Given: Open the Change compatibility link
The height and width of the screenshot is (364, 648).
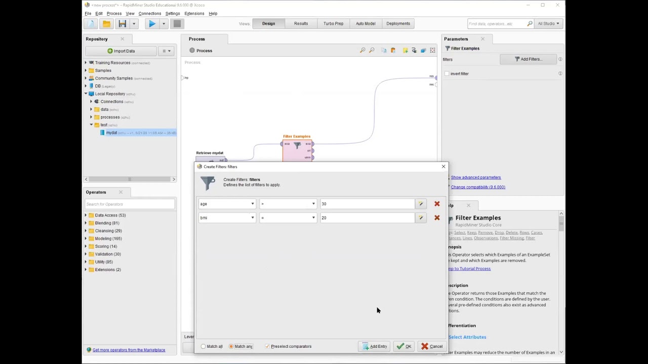Looking at the screenshot, I should click(x=478, y=187).
